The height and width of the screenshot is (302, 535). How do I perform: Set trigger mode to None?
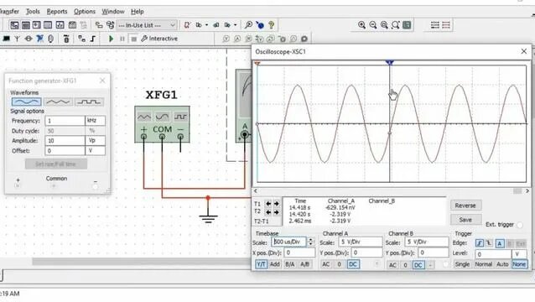tap(519, 264)
